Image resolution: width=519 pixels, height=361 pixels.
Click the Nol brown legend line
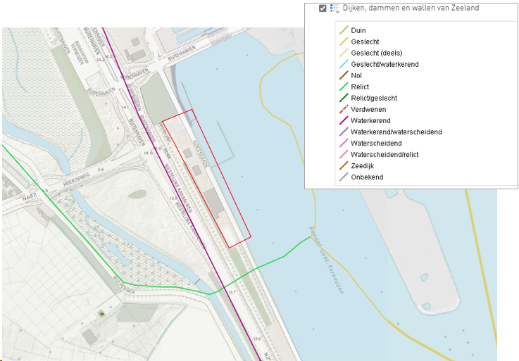[x=344, y=75]
